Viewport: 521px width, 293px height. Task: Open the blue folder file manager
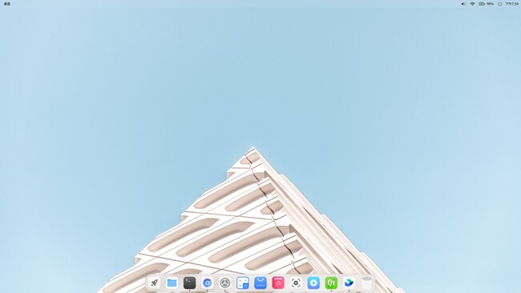tap(172, 283)
